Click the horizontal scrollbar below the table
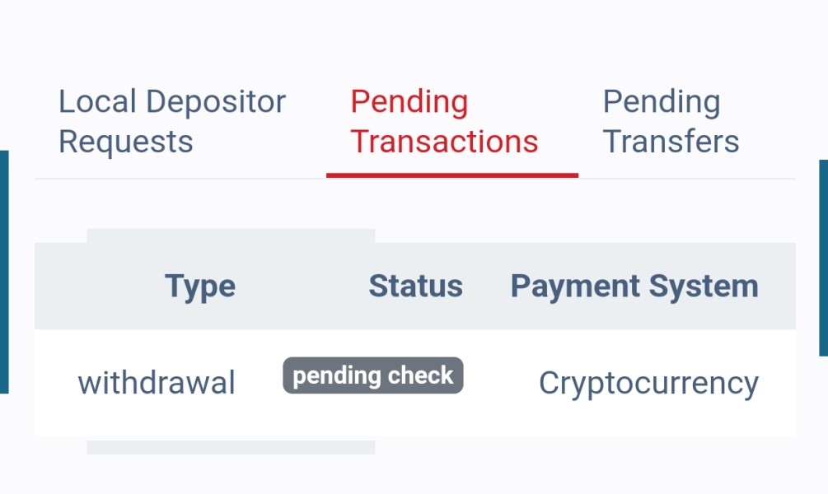Image resolution: width=828 pixels, height=494 pixels. (x=231, y=447)
